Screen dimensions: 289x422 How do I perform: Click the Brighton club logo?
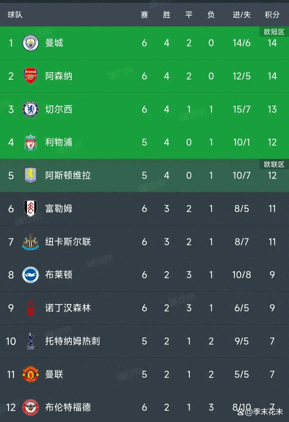click(31, 275)
